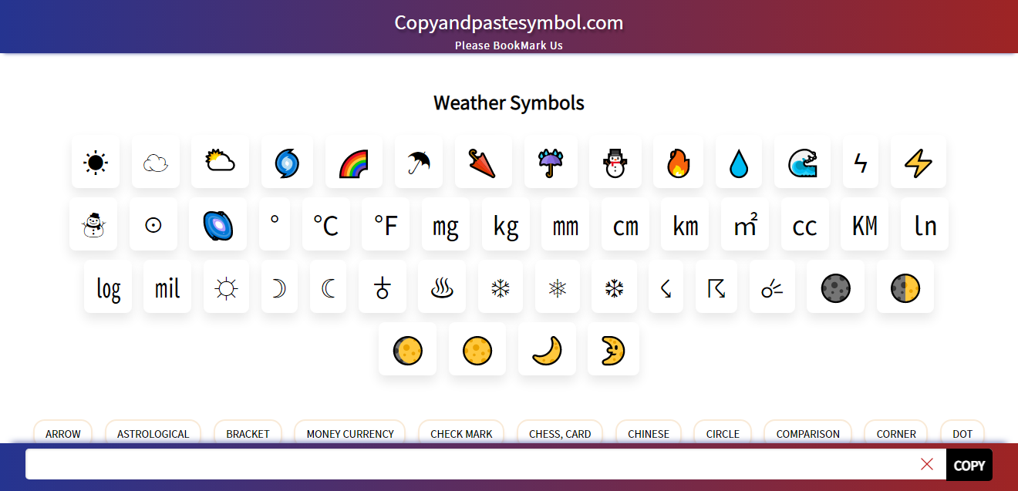Focus the copied symbols text field
Screen dimensions: 1018x491
pos(470,464)
